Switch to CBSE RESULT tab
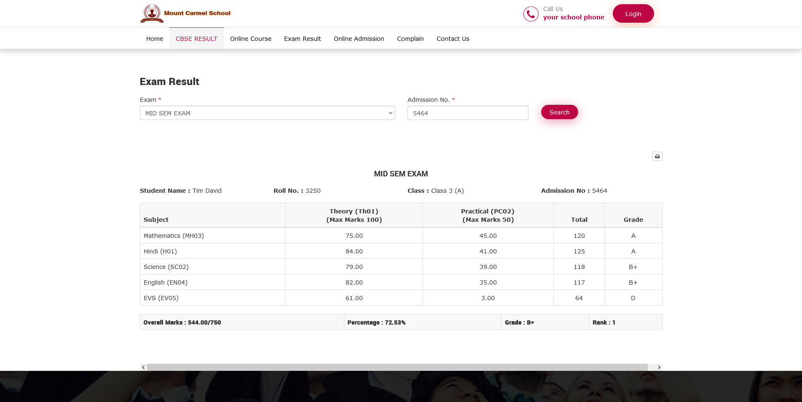Screen dimensions: 802x402 click(196, 39)
